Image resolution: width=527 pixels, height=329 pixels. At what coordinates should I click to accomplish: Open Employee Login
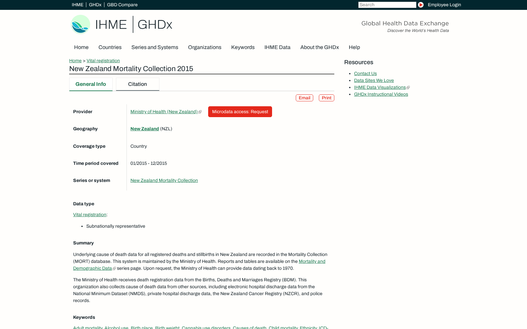point(444,5)
